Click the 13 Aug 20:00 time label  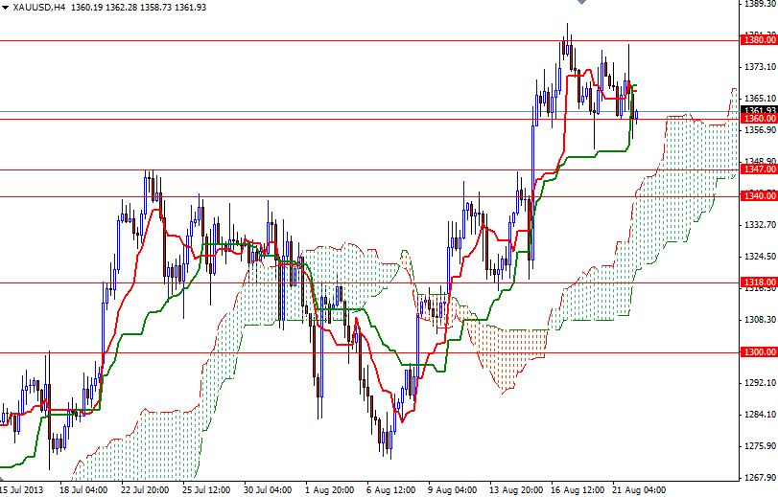[516, 490]
